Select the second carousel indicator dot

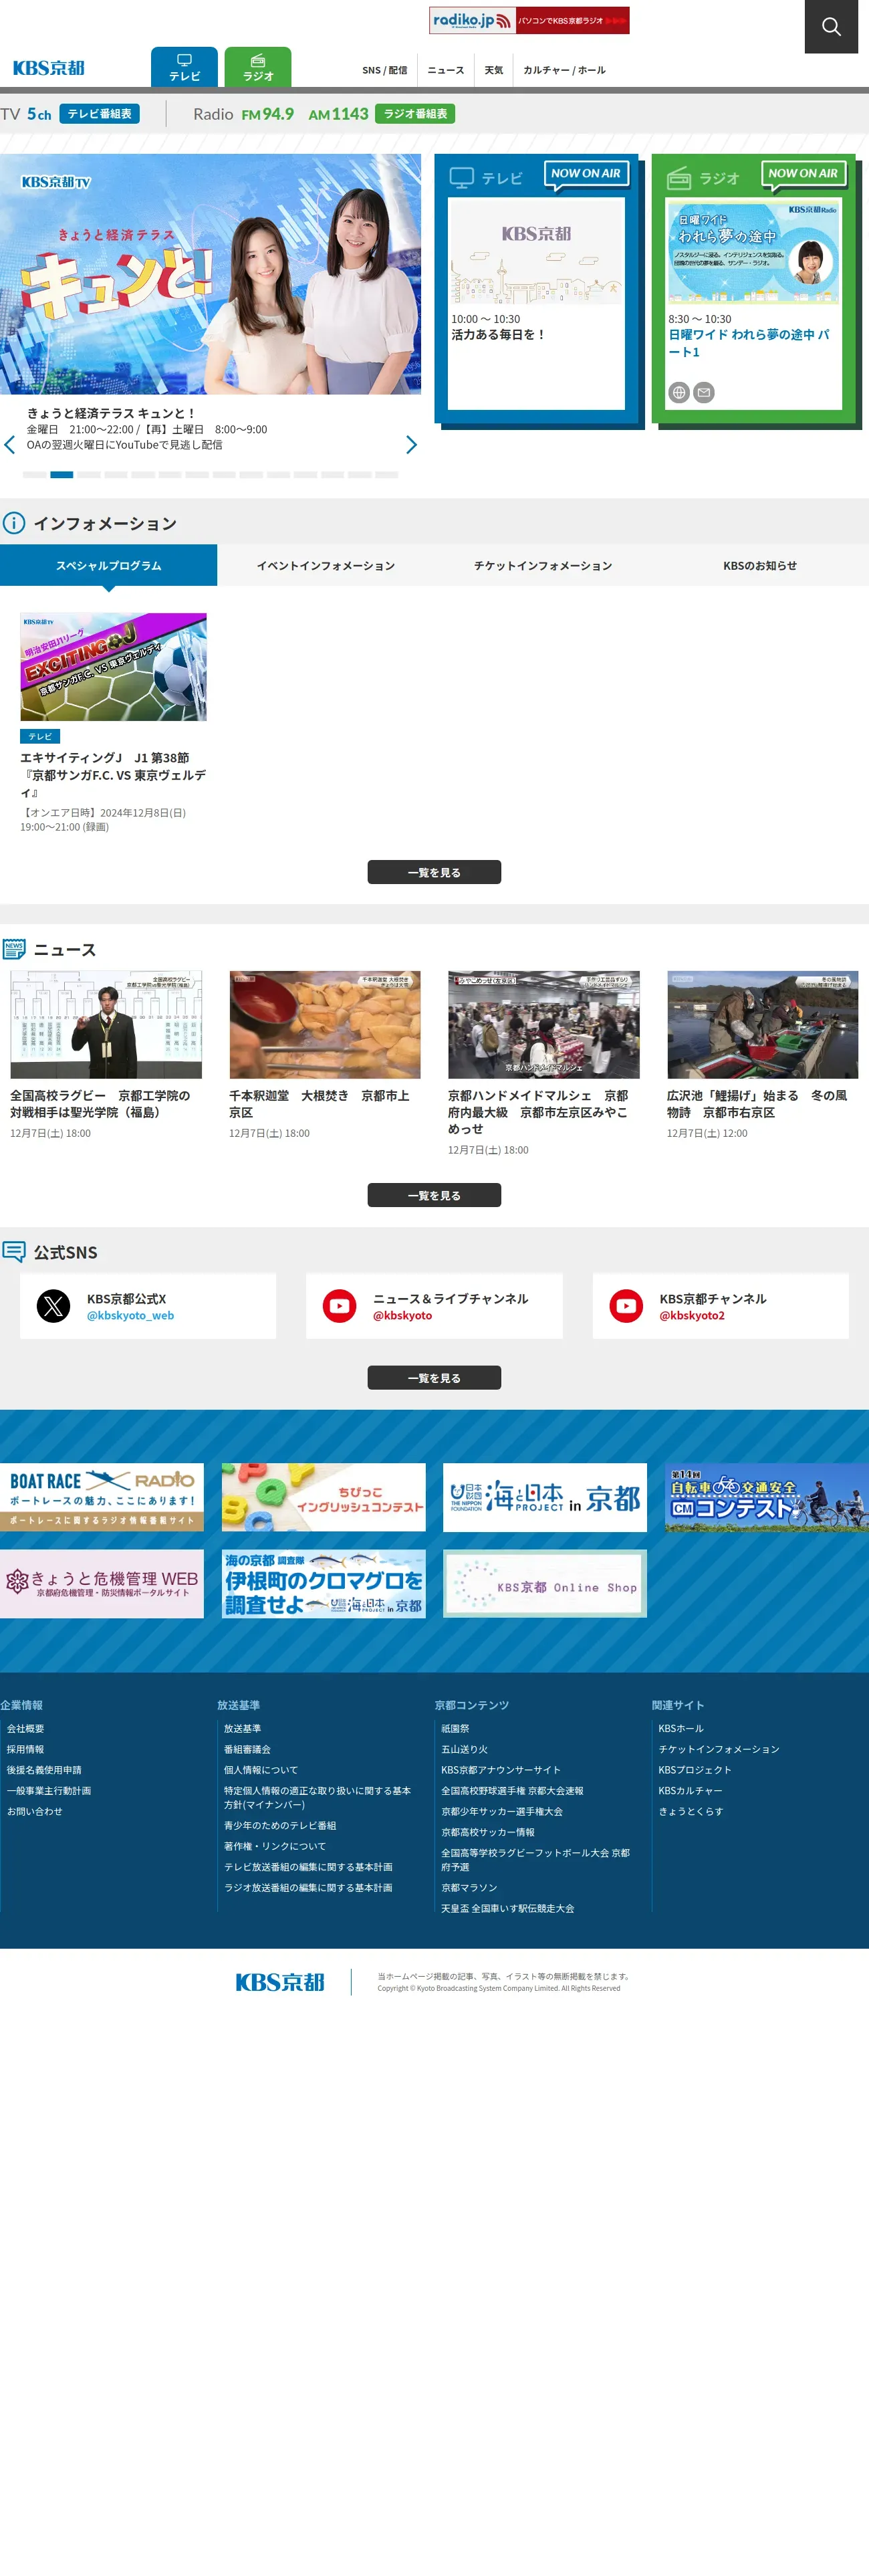tap(62, 475)
